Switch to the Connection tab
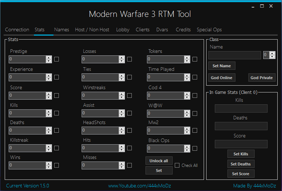Screen dimensions: 282x191 point(17,29)
